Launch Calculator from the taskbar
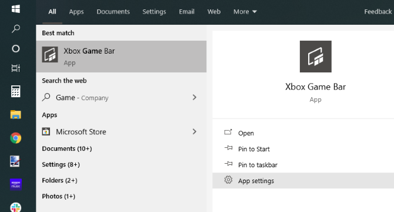This screenshot has height=212, width=394. [x=15, y=91]
